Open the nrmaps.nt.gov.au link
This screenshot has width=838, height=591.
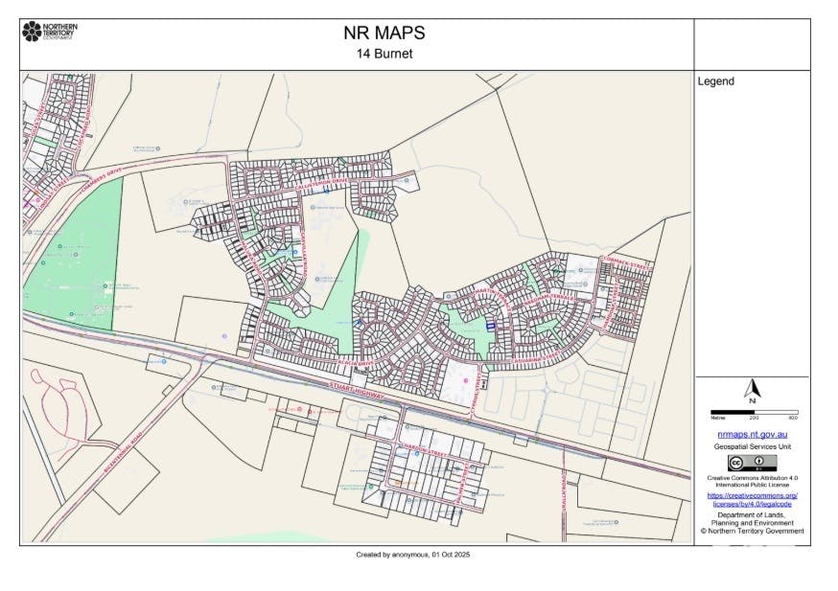click(x=753, y=434)
